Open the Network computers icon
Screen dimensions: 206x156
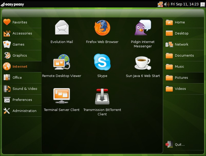pos(169,44)
